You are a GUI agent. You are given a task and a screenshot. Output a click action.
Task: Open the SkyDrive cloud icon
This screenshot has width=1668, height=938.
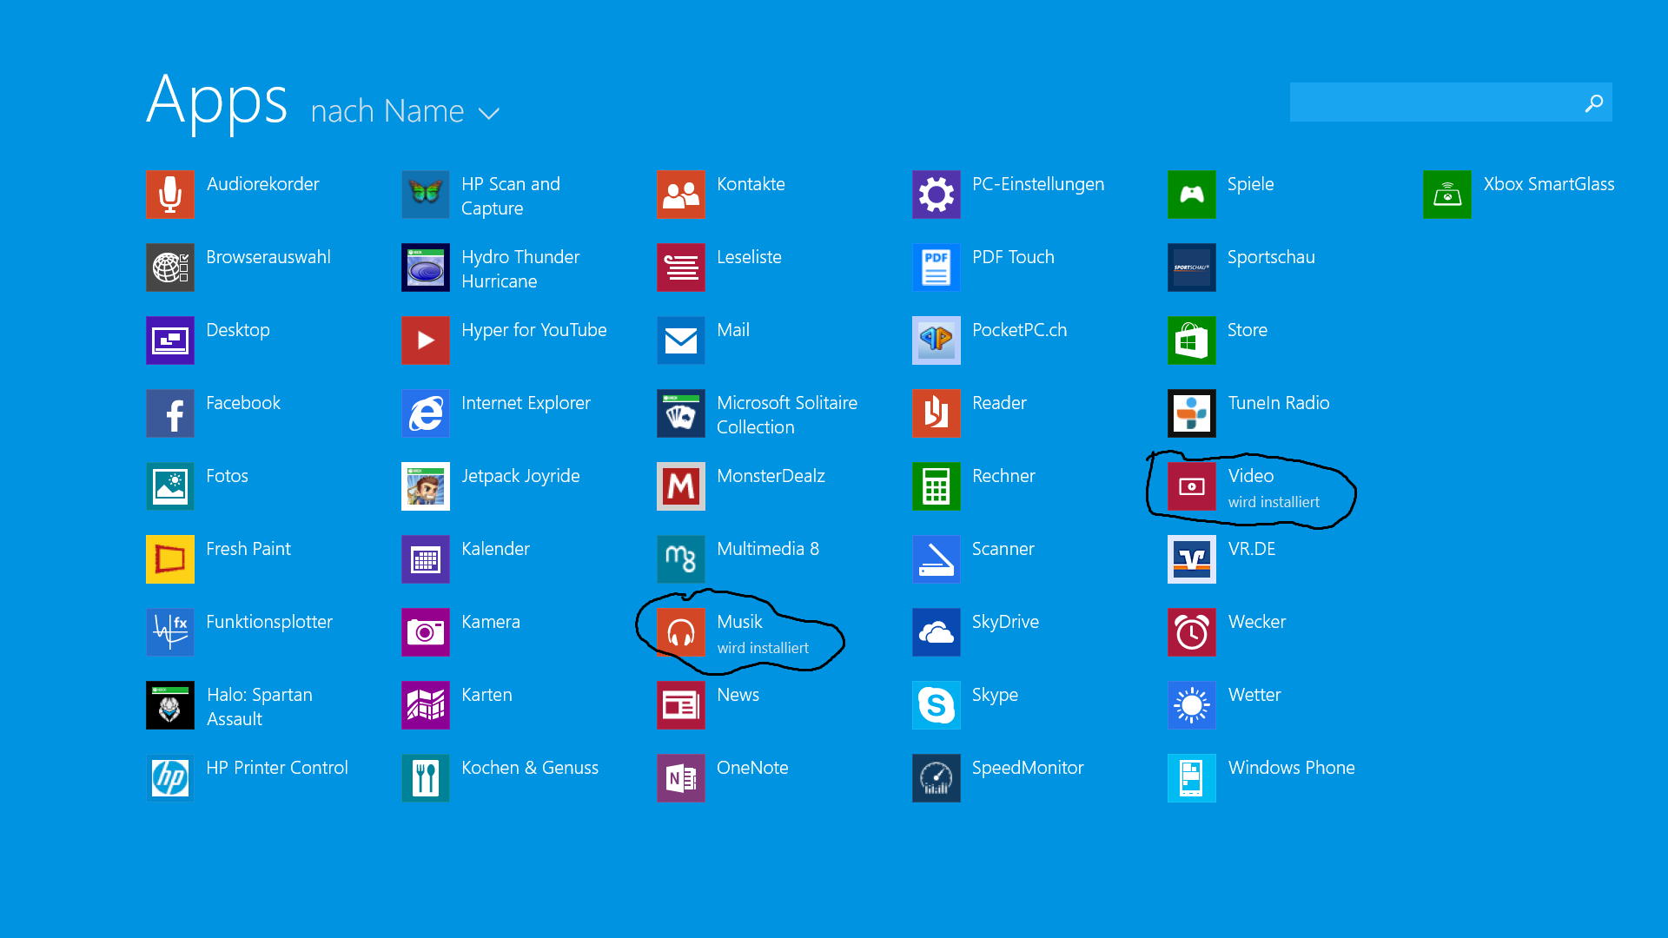937,632
